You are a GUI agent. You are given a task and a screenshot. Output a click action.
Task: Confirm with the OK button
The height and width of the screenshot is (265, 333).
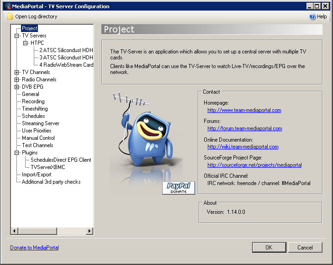pos(269,247)
